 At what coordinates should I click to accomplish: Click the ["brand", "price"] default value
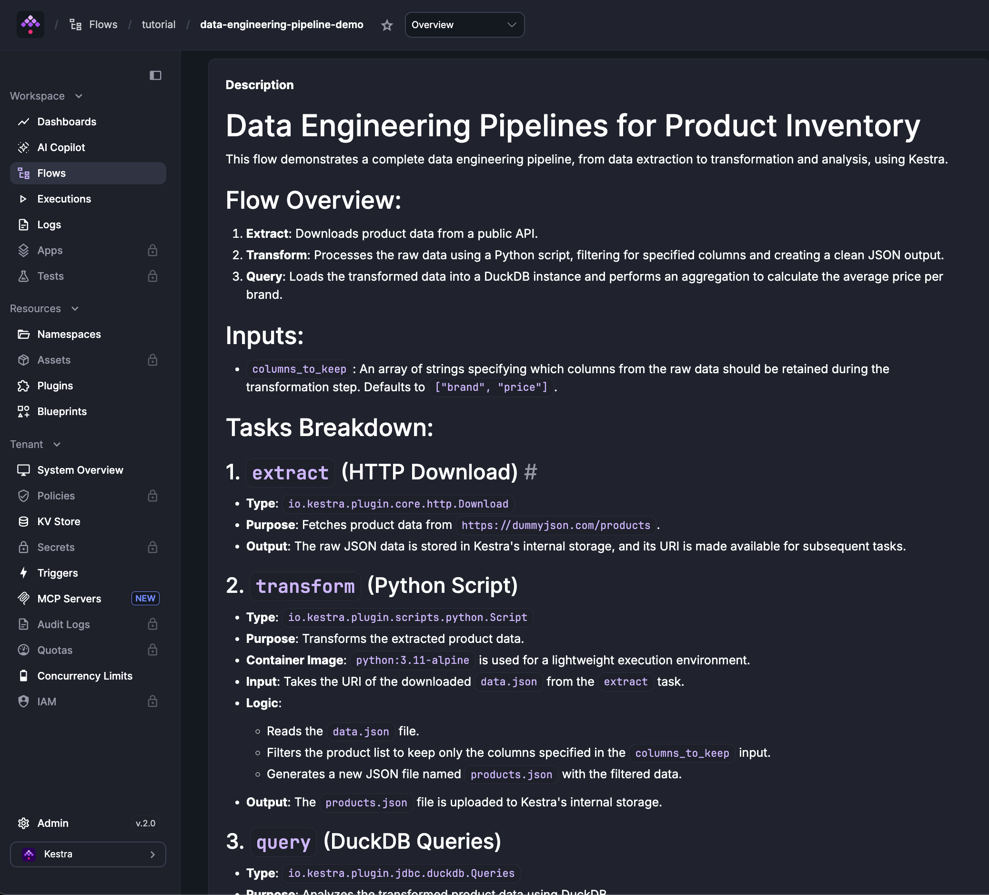pyautogui.click(x=491, y=387)
